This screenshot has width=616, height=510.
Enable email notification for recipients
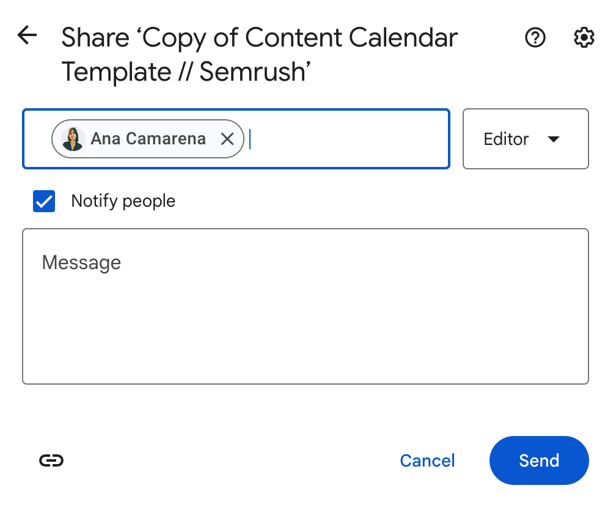43,201
